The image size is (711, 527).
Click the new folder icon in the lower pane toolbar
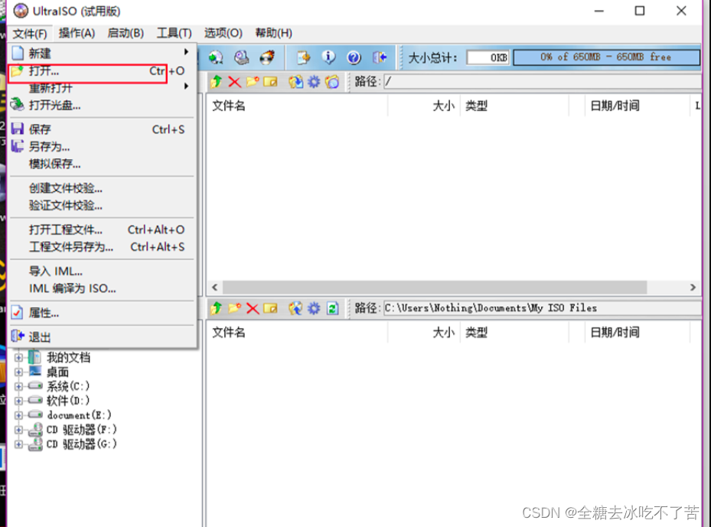pos(234,308)
